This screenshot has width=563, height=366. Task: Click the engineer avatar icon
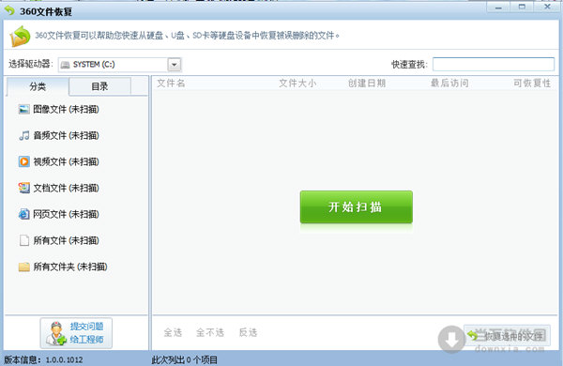pyautogui.click(x=55, y=333)
